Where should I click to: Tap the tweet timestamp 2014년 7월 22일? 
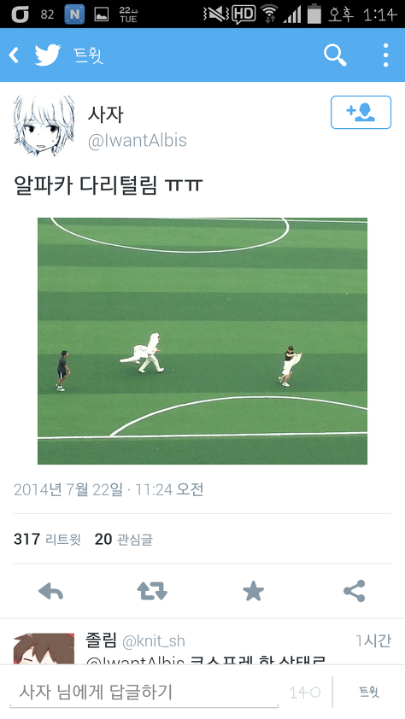[68, 490]
